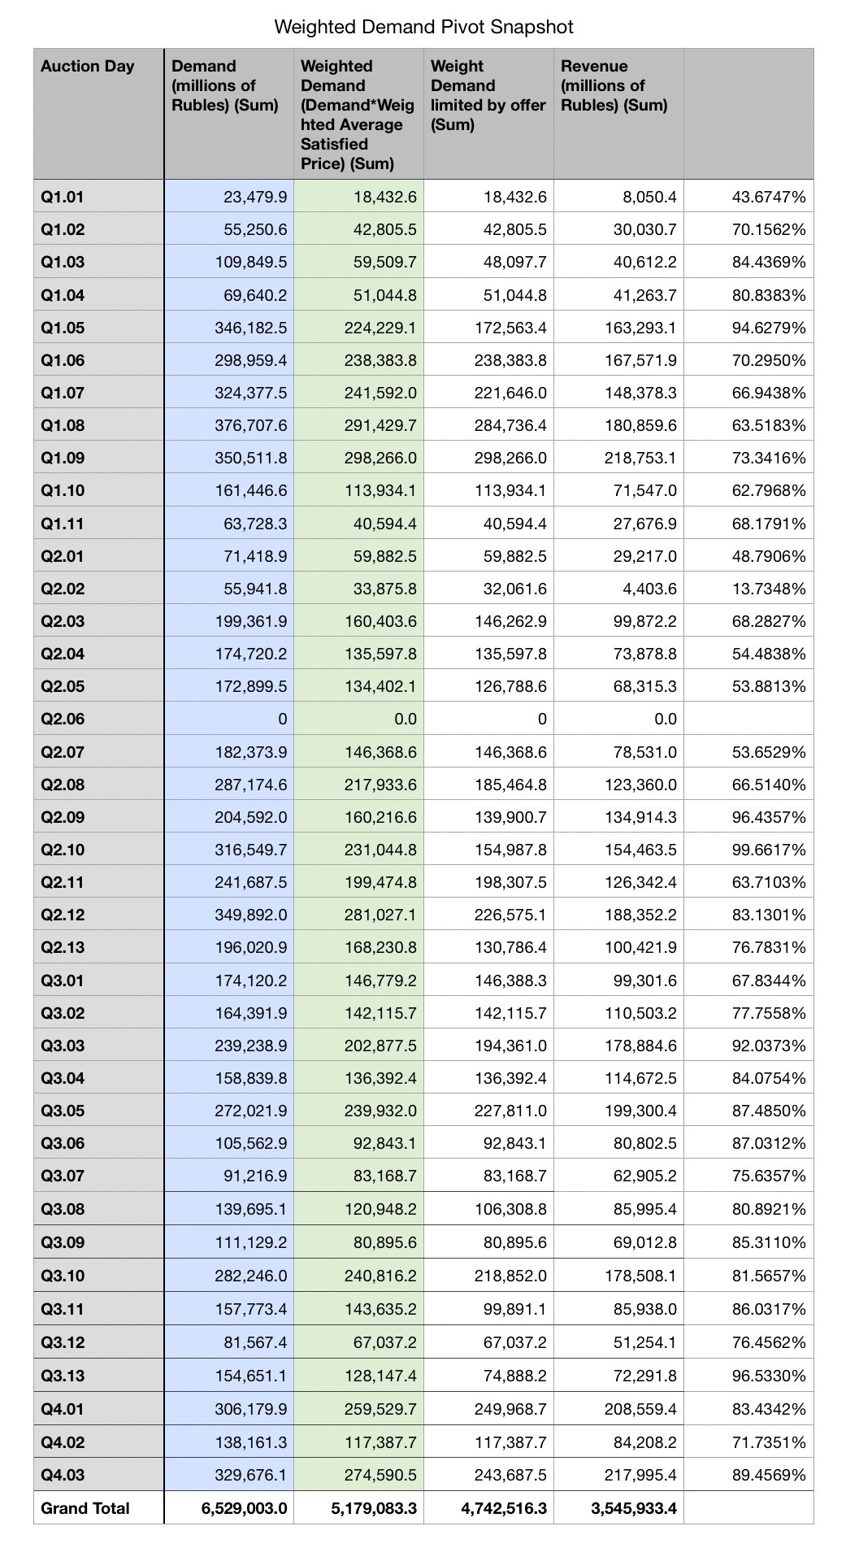Select revenue cell 199,300.4

(619, 1111)
